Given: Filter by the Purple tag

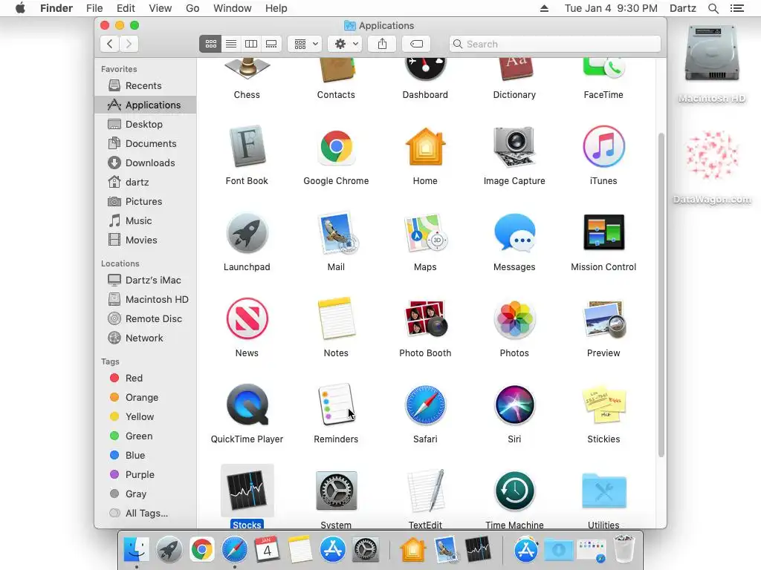Looking at the screenshot, I should (146, 475).
